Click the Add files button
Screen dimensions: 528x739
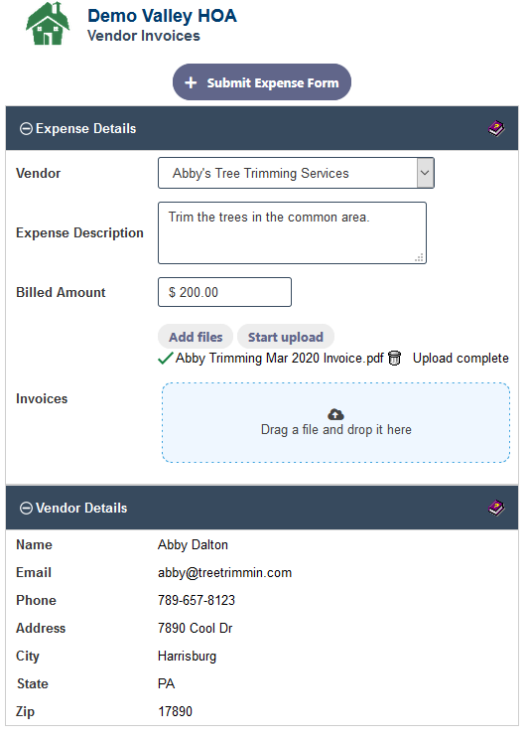pyautogui.click(x=196, y=337)
